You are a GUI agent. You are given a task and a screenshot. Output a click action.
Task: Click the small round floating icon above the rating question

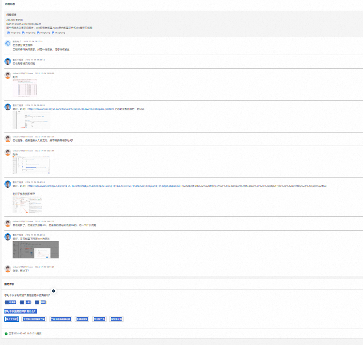pos(53,291)
